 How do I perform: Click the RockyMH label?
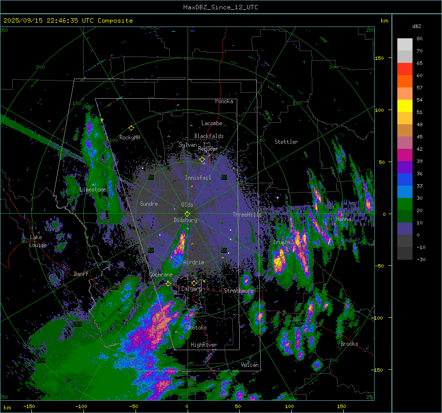130,138
